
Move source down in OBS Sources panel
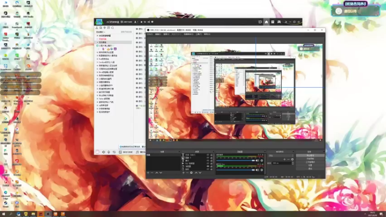coord(200,173)
